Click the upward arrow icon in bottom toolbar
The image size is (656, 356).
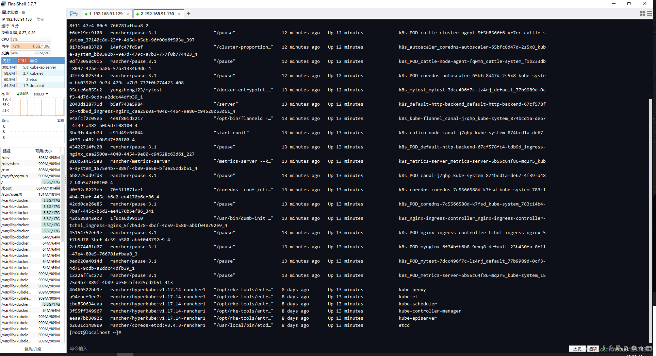(641, 349)
